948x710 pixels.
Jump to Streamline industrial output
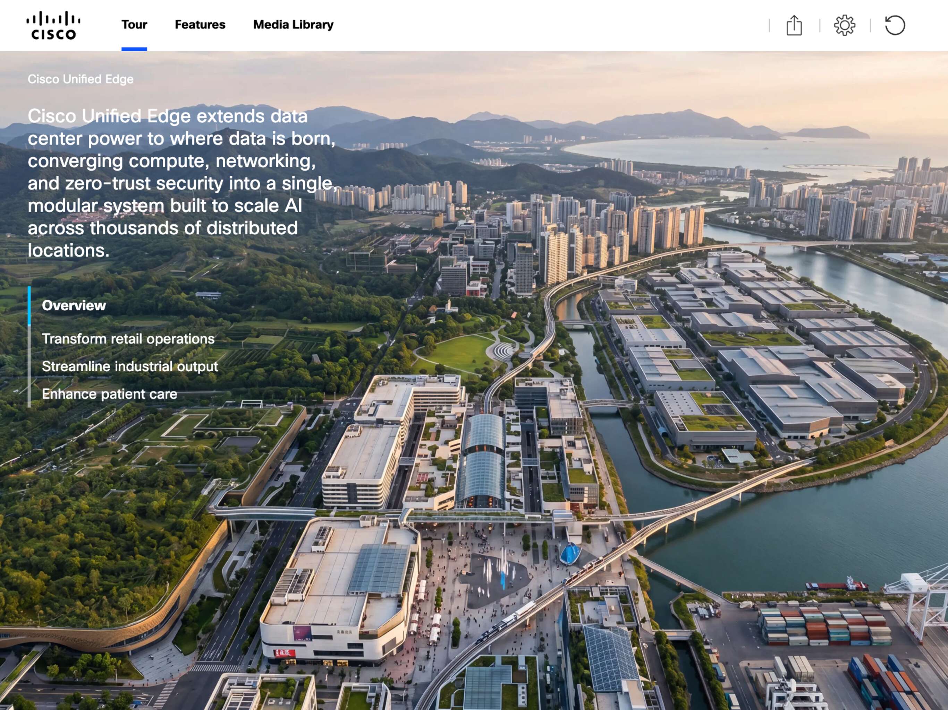coord(130,366)
